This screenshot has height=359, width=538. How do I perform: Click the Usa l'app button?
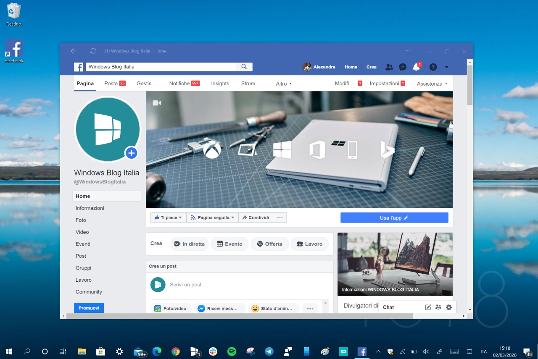(x=394, y=218)
